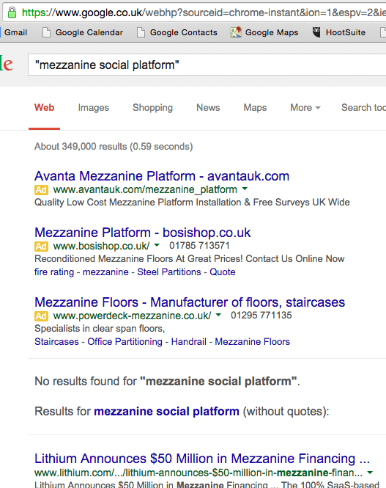Click the www.bosishop.co.uk/ URL text
386x488 pixels.
(x=101, y=246)
